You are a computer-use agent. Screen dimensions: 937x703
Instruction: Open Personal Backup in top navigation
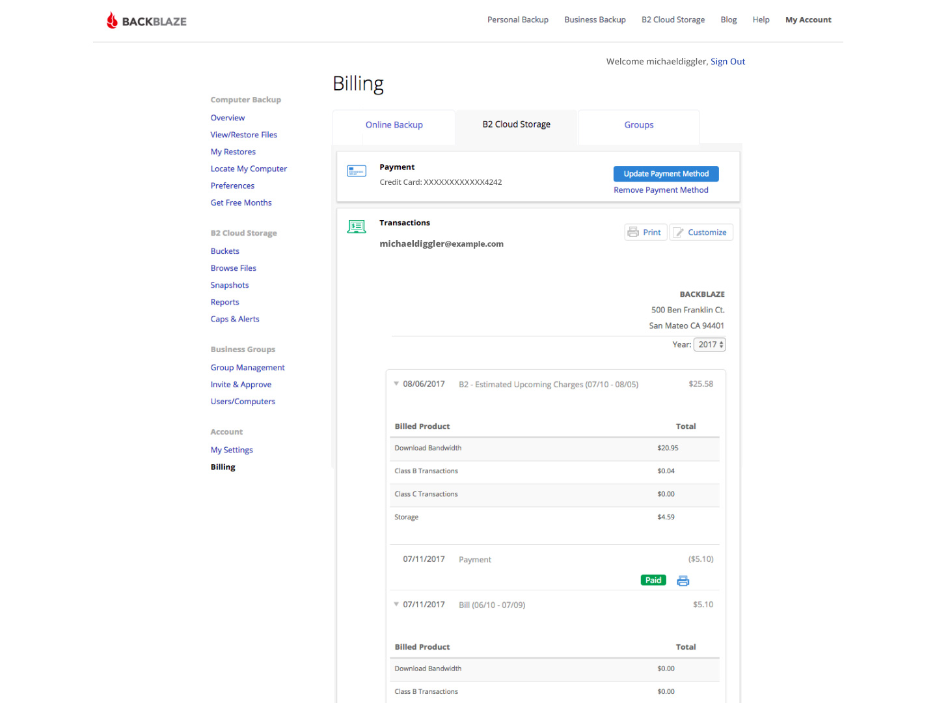tap(518, 20)
